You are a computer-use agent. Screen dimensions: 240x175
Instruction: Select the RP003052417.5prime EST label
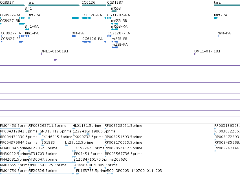click(x=123, y=148)
